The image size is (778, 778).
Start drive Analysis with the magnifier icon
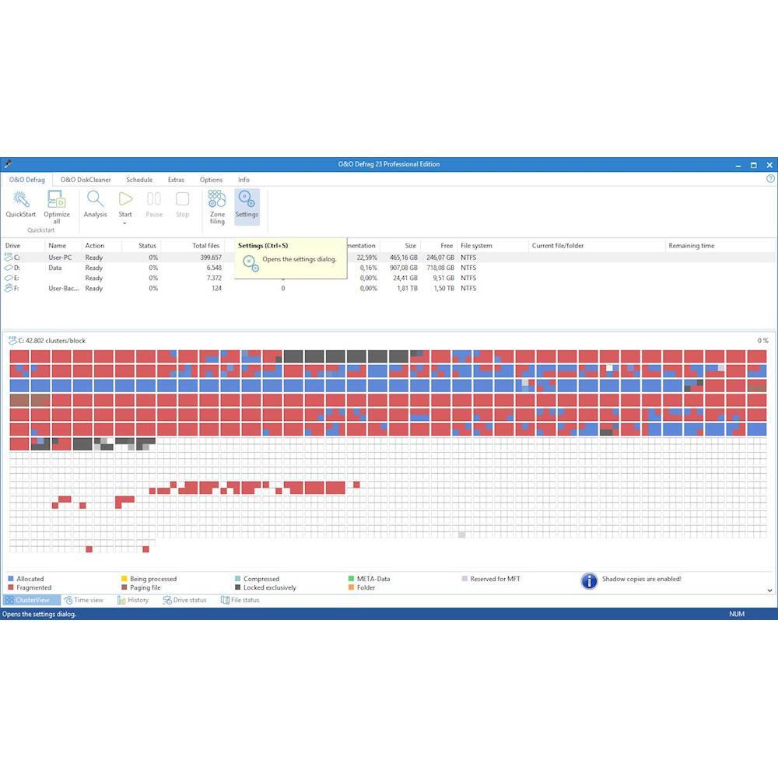(x=96, y=200)
